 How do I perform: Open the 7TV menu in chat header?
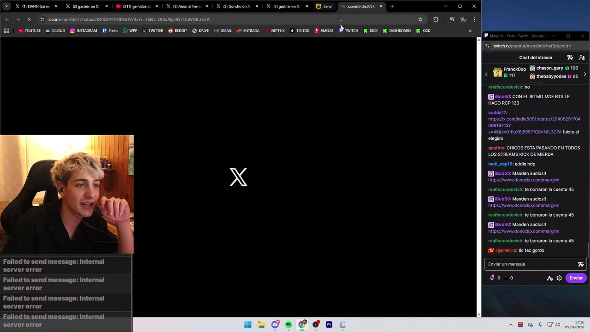coord(570,58)
